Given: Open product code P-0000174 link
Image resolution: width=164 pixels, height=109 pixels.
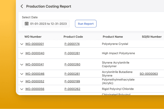Looking at the screenshot, I should (x=72, y=44).
